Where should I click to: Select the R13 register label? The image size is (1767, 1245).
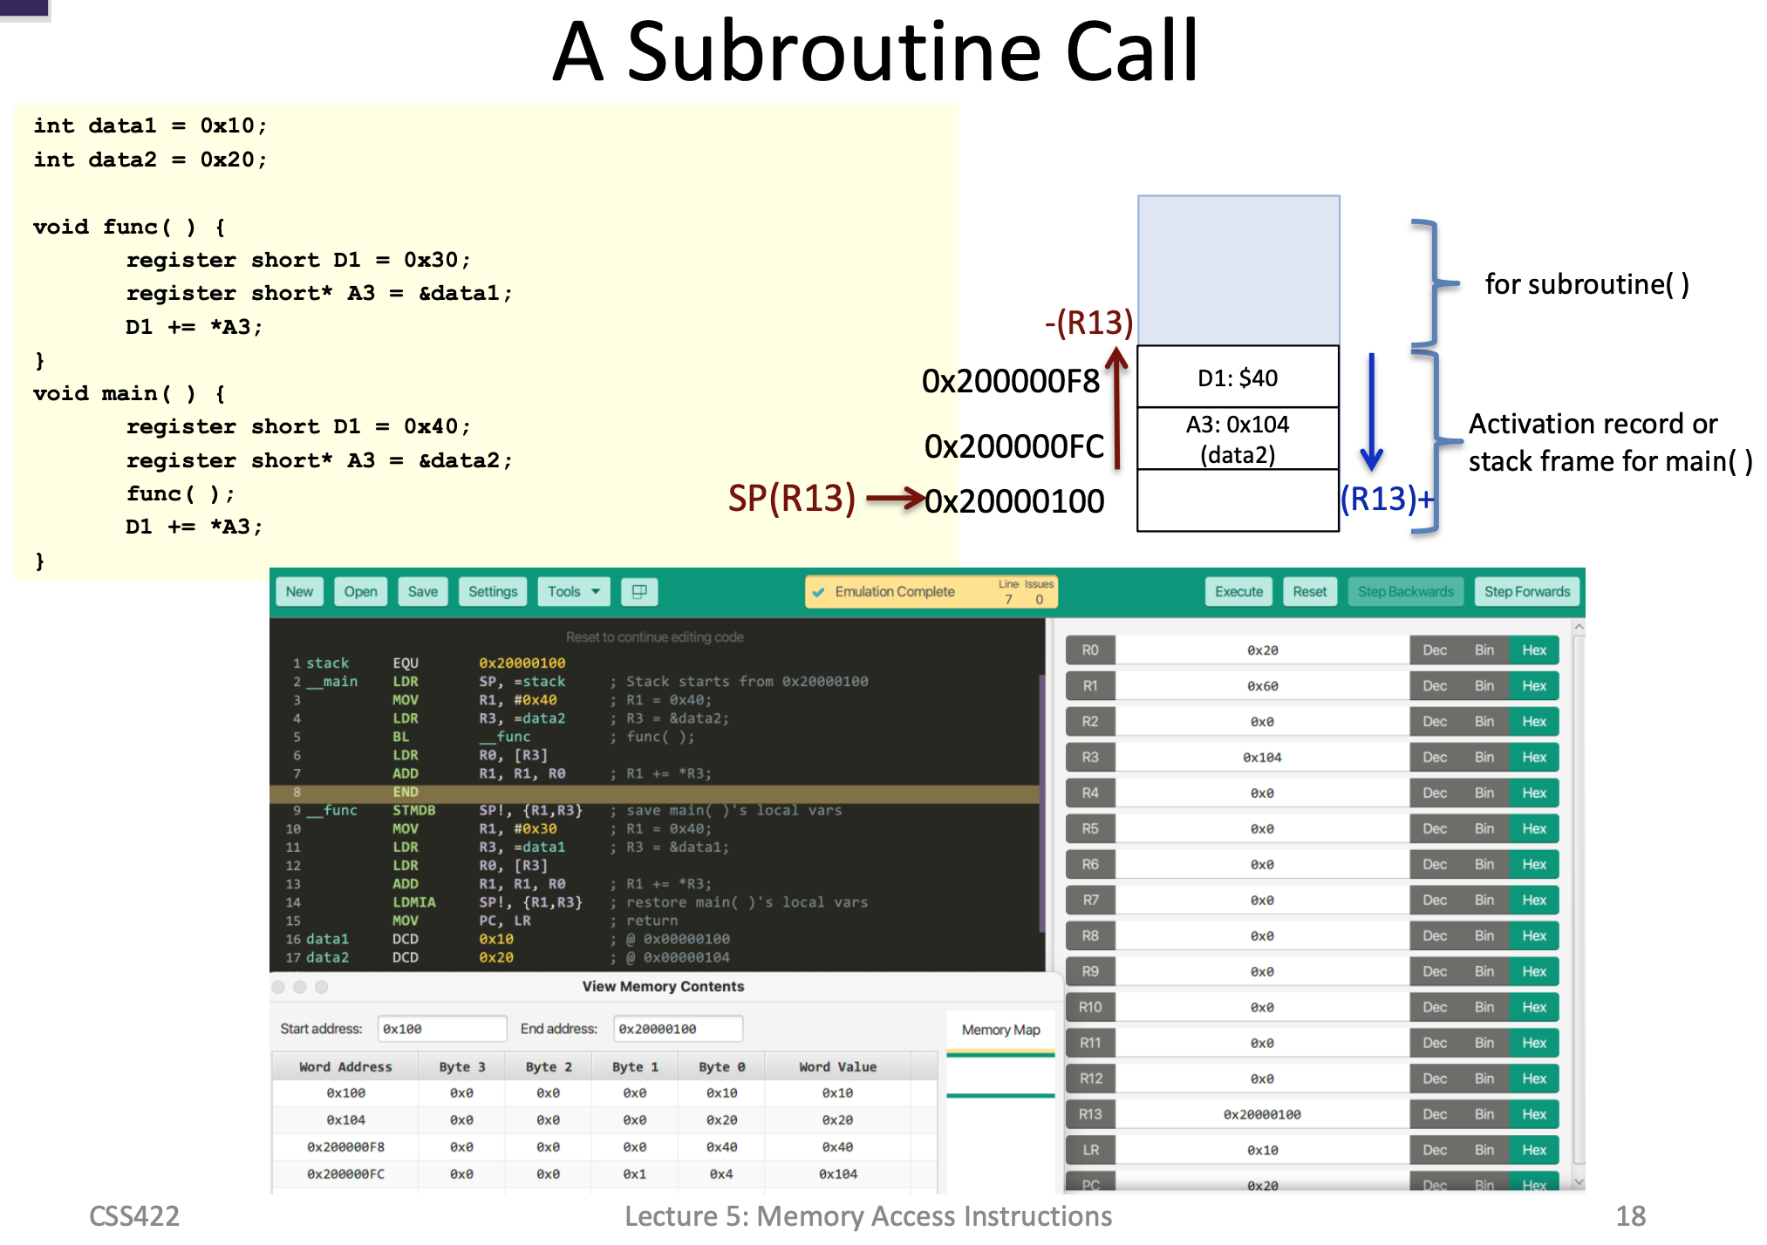pyautogui.click(x=1090, y=1113)
